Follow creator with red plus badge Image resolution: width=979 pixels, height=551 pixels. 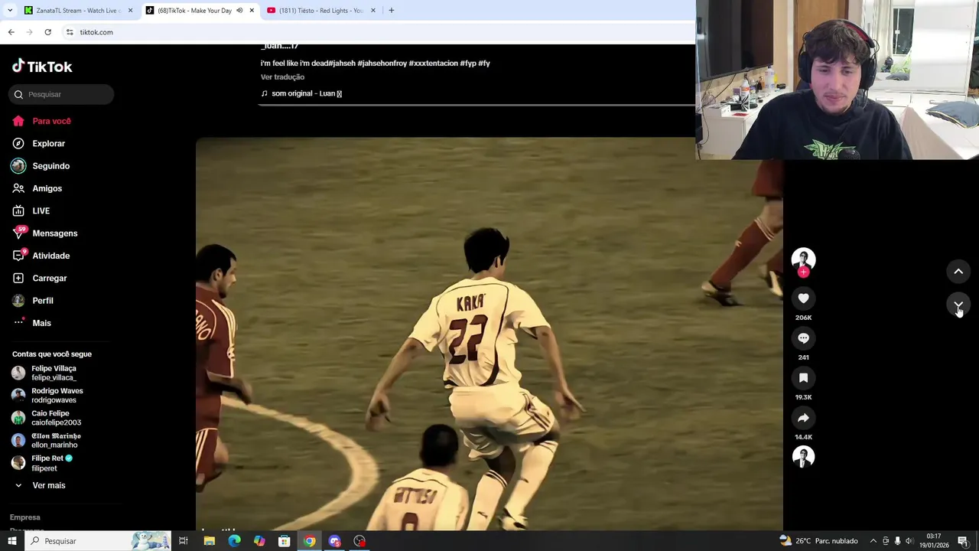803,272
